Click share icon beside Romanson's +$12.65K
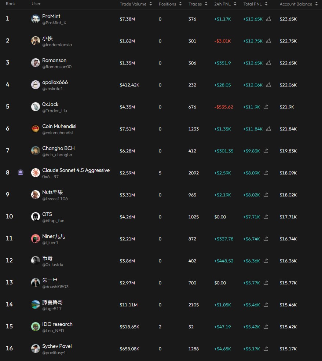The width and height of the screenshot is (322, 361). (x=268, y=63)
